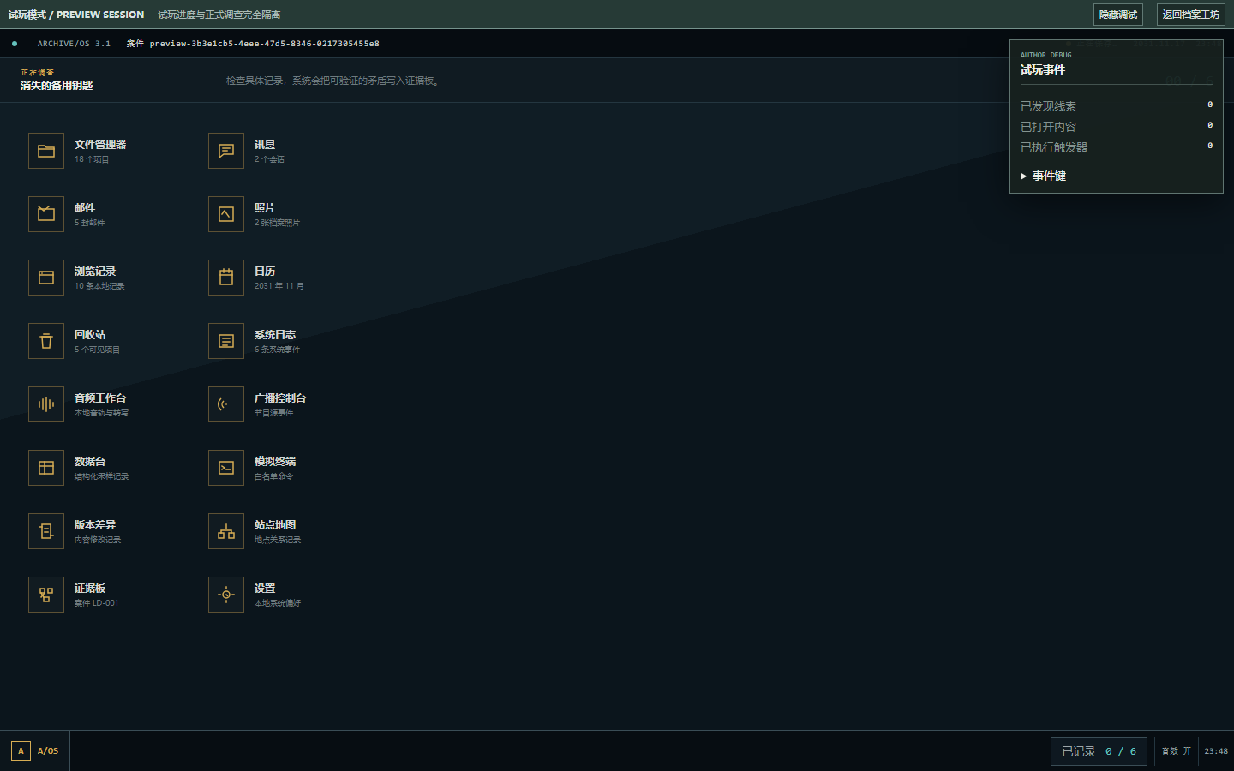This screenshot has width=1234, height=771.
Task: Open the 设置 settings icon
Action: (226, 595)
